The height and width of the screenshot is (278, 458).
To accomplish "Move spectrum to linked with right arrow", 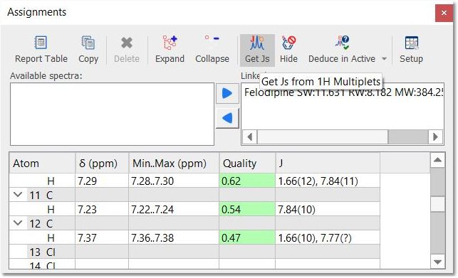I will click(x=227, y=93).
